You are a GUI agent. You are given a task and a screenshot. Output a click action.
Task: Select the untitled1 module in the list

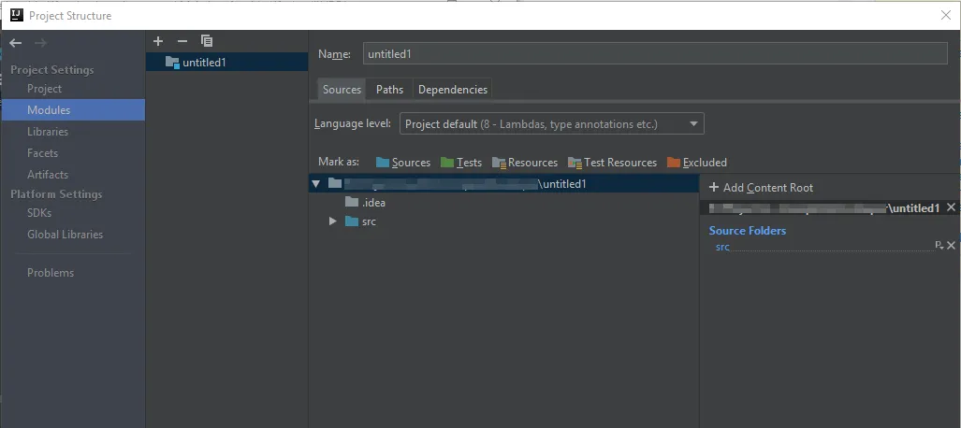(x=226, y=62)
